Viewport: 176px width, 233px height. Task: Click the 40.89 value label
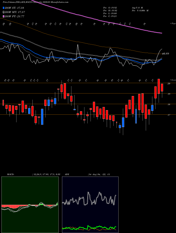[166, 54]
